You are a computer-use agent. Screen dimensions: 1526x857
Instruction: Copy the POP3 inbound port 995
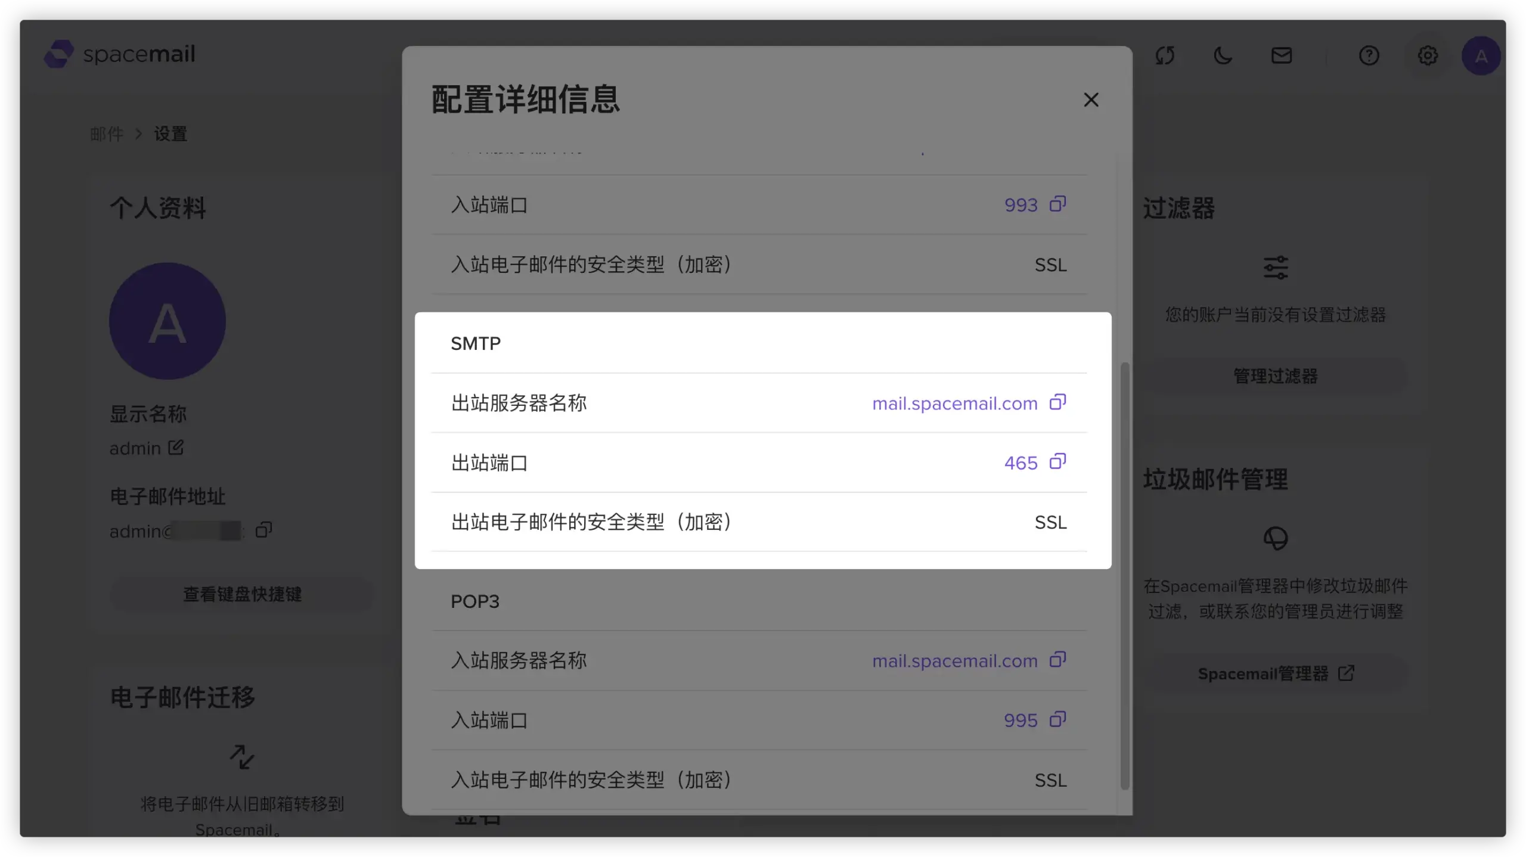1057,719
